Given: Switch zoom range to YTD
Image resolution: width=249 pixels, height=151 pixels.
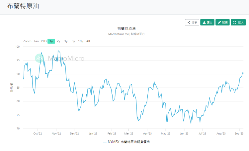Looking at the screenshot, I should tap(43, 41).
